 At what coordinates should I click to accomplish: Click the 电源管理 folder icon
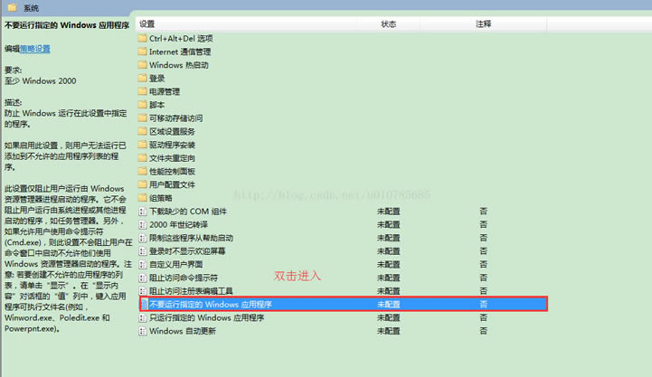click(142, 91)
